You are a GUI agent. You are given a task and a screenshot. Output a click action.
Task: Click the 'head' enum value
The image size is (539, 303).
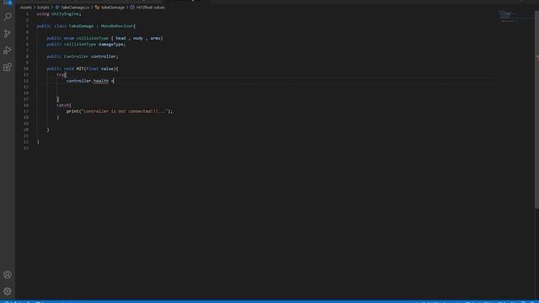click(x=120, y=38)
